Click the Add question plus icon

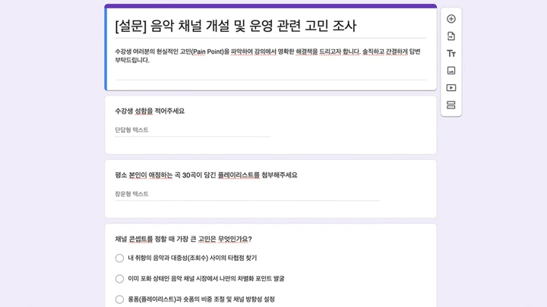click(451, 19)
